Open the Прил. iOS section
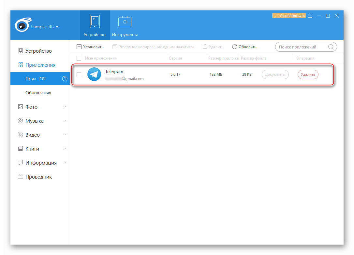 40,79
